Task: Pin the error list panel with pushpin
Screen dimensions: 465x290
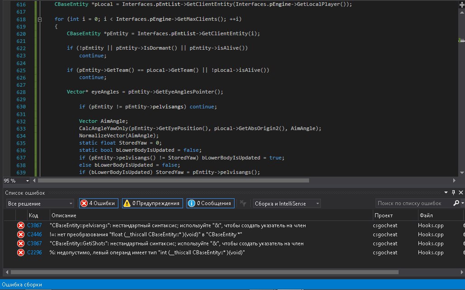Action: pos(454,193)
